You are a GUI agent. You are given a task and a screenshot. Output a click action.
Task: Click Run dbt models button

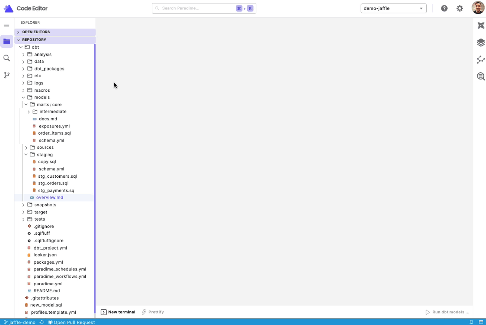(x=447, y=312)
